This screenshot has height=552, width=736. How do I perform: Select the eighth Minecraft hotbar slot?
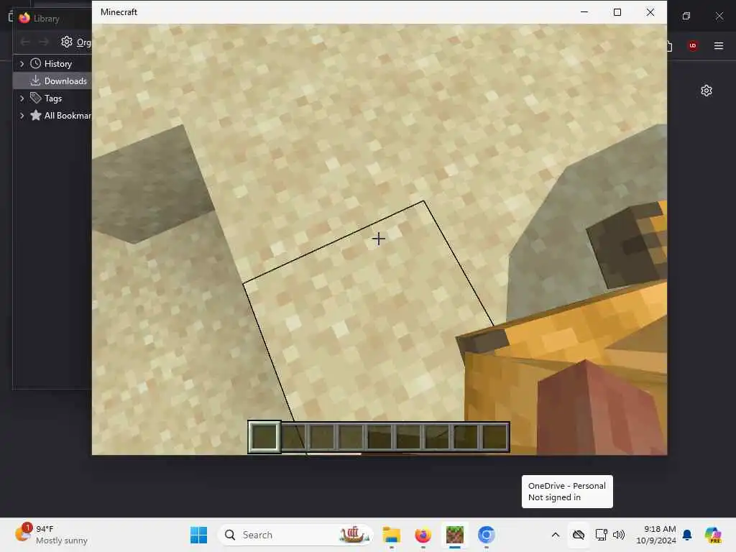pyautogui.click(x=466, y=436)
